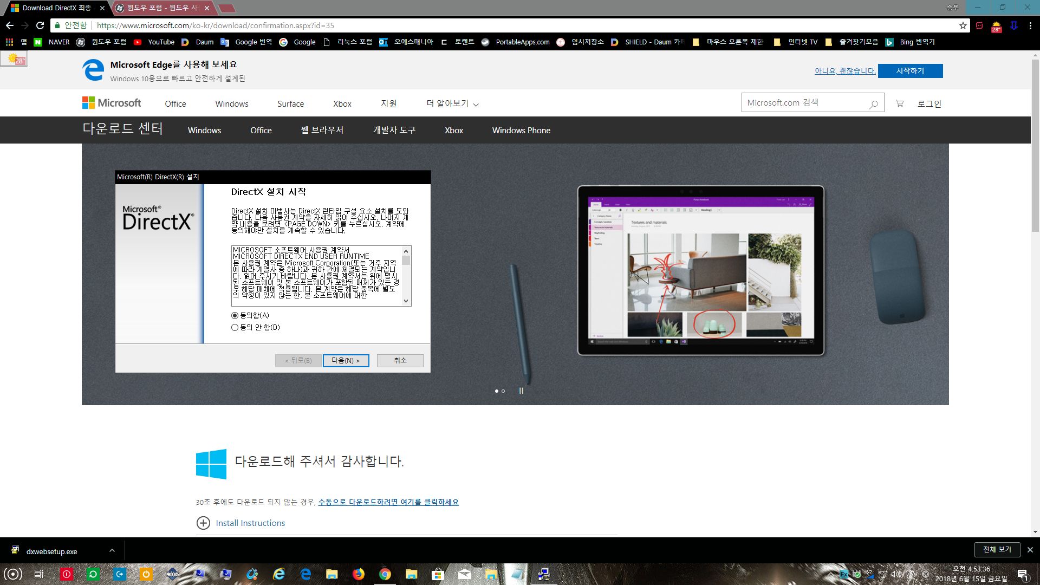The width and height of the screenshot is (1040, 585).
Task: Open Microsoft Store from the taskbar
Action: coord(438,574)
